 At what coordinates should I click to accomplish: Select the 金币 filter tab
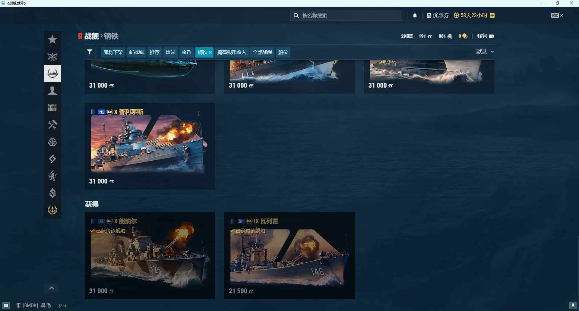[x=187, y=52]
